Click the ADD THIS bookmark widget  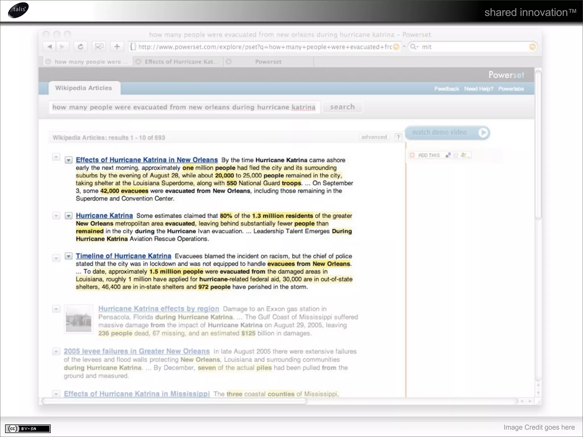pos(440,155)
